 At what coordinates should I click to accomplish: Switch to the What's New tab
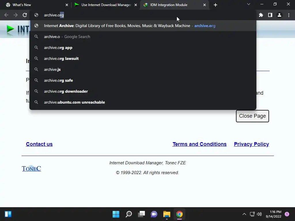click(x=36, y=5)
